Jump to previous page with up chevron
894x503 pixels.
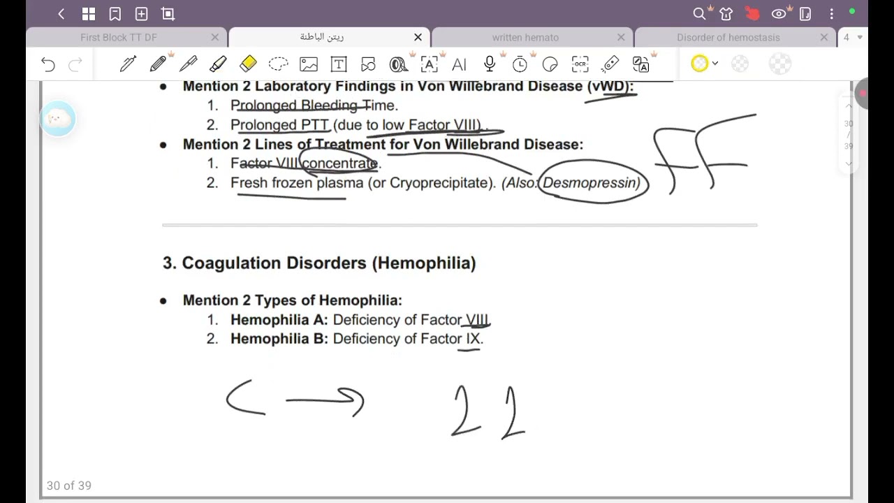click(849, 106)
